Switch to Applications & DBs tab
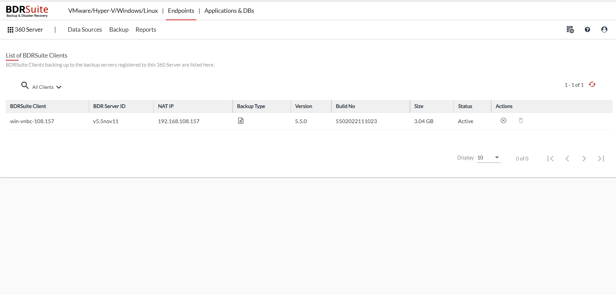This screenshot has width=616, height=295. (x=229, y=11)
